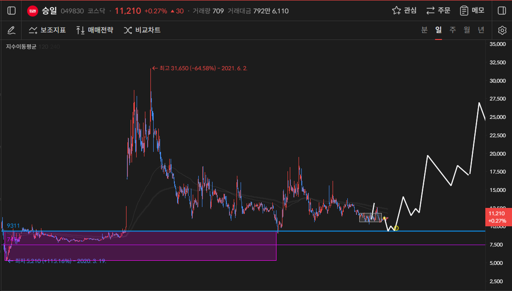
Task: Click the 최고 31,650 high annotation
Action: tap(200, 68)
